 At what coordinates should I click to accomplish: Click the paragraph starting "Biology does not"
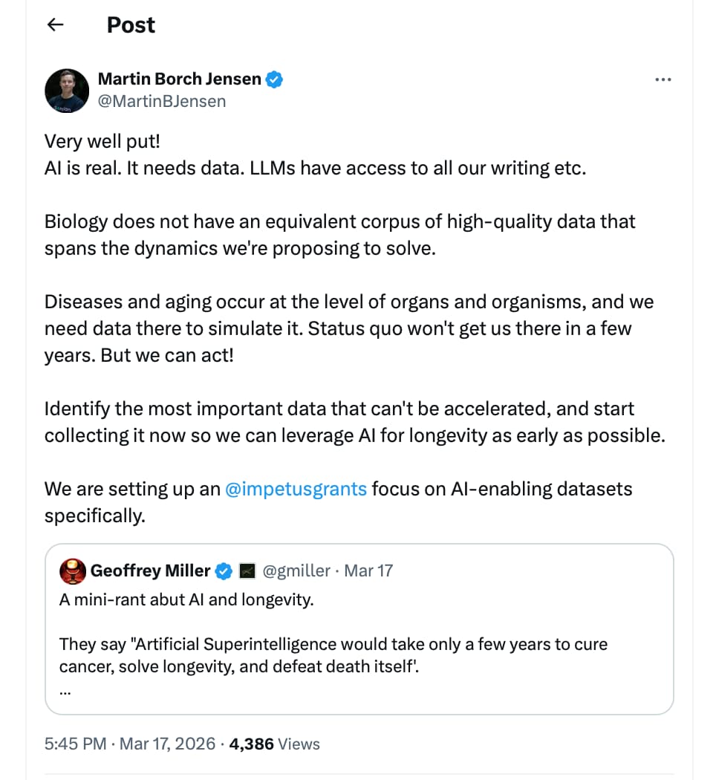click(x=339, y=234)
